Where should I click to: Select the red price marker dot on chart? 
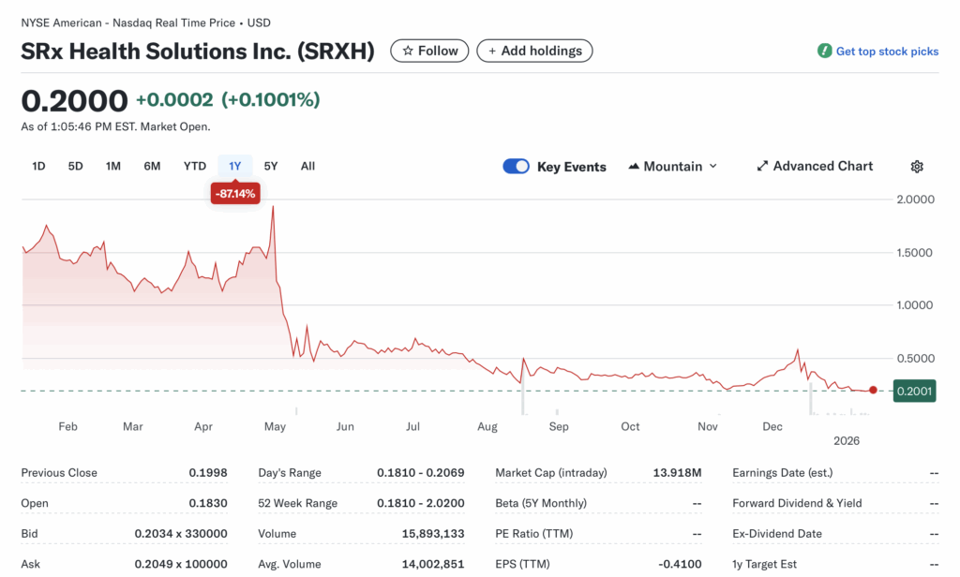tap(873, 390)
